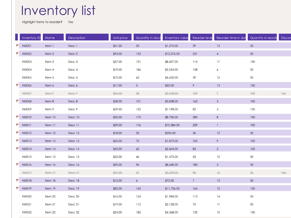Select the Reorder level column header
The image size is (291, 218).
point(201,37)
